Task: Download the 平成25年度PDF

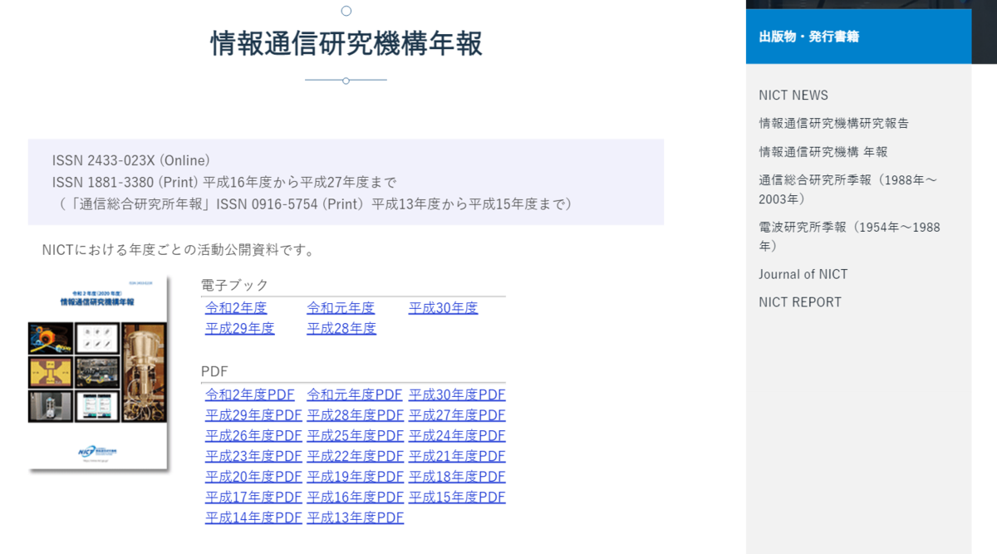Action: click(356, 435)
